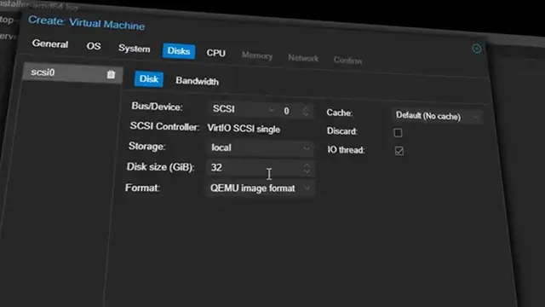Go to the Memory tab

click(257, 55)
